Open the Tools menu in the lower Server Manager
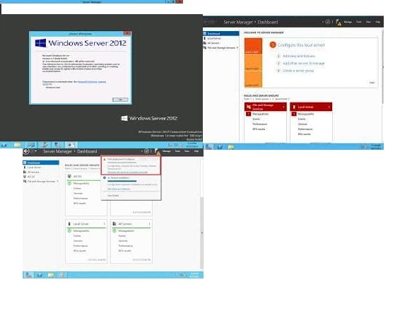Screen dimensions: 400x335 pyautogui.click(x=177, y=151)
